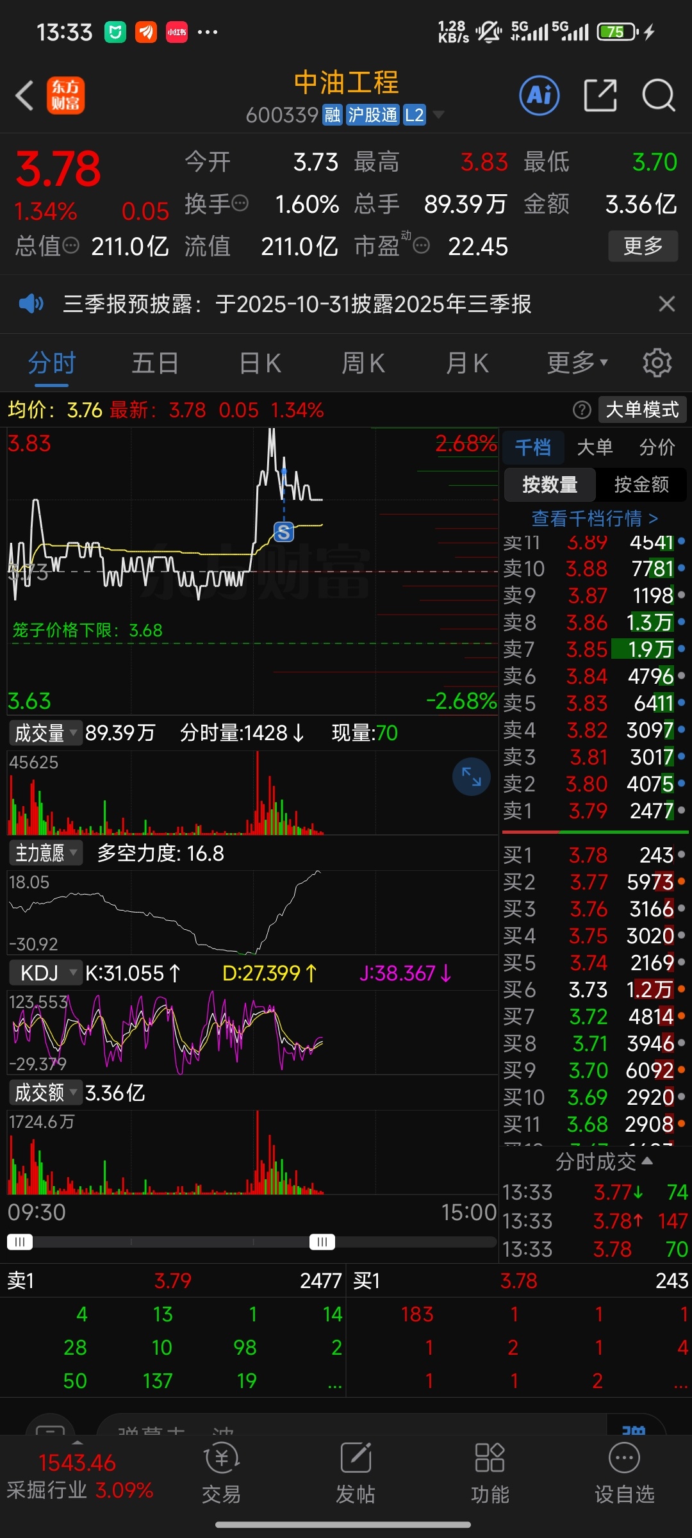
Task: Expand stock title dropdown arrow
Action: [438, 115]
